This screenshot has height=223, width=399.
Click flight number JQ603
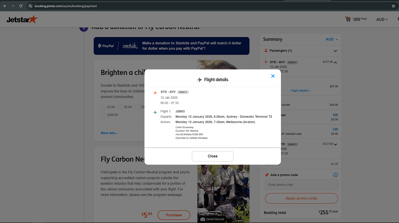click(180, 111)
